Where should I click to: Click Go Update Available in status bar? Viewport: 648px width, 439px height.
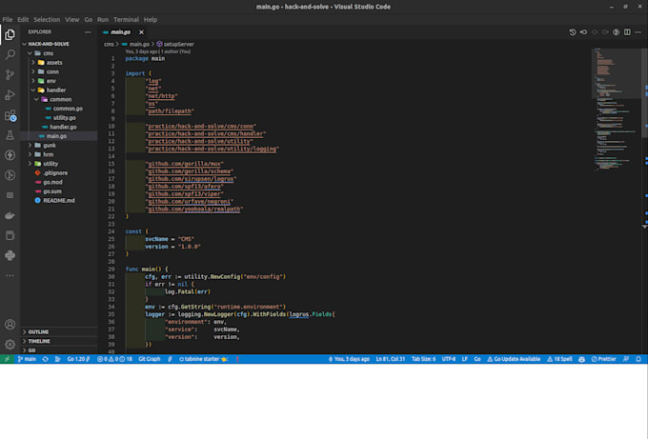tap(514, 359)
